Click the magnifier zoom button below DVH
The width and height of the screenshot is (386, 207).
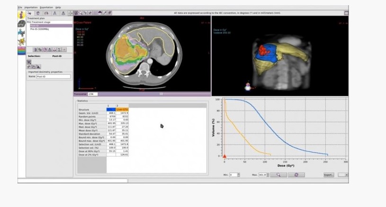(278, 175)
